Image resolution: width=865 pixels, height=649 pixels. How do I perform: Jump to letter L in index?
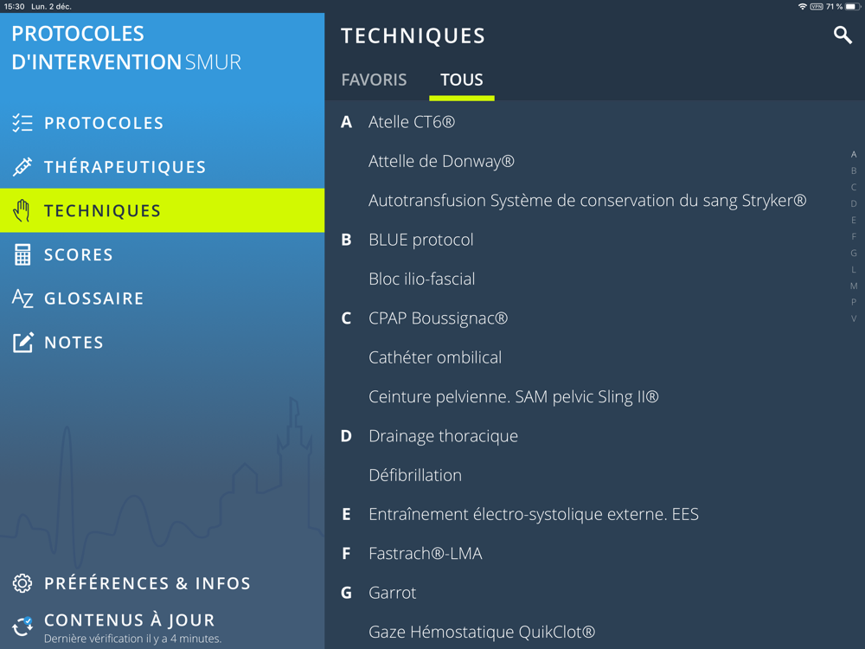coord(854,269)
